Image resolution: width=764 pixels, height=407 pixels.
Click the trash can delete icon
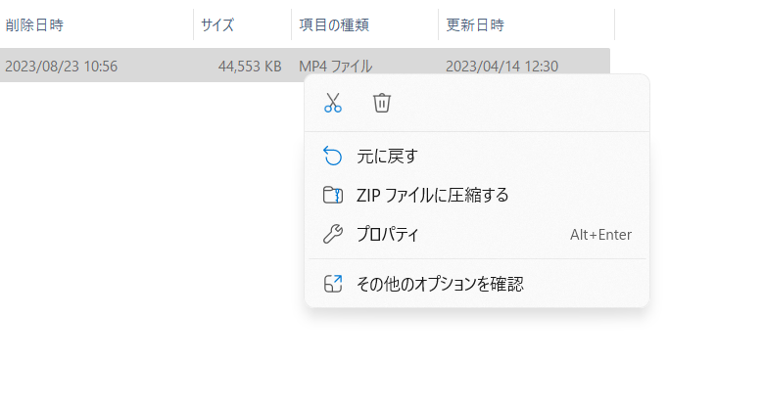click(382, 103)
